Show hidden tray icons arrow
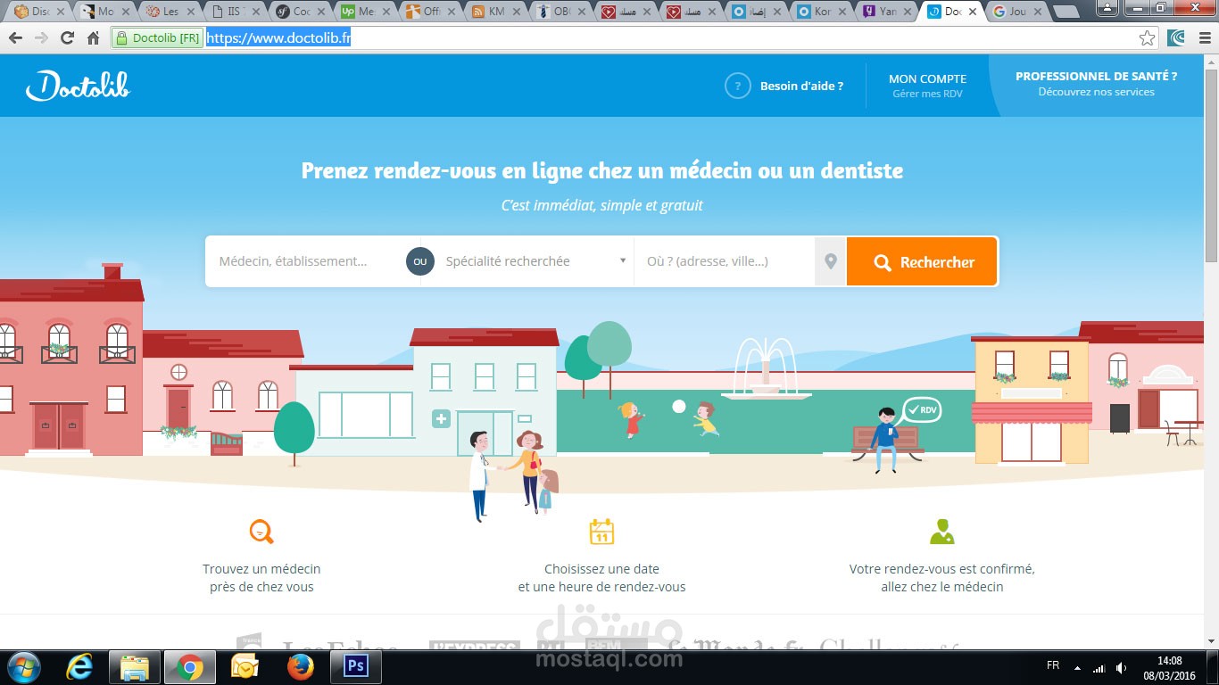Viewport: 1219px width, 685px height. (1077, 667)
